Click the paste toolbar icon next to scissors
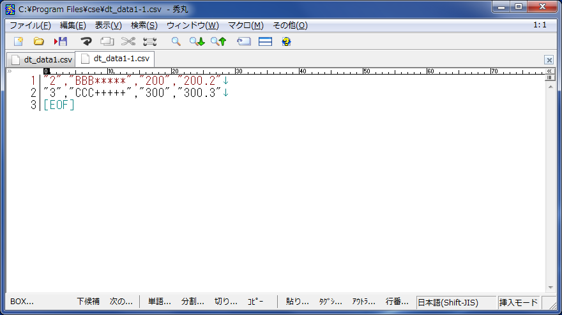562x315 pixels. pos(150,41)
